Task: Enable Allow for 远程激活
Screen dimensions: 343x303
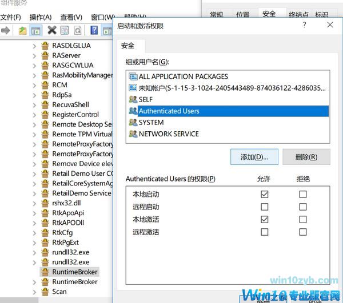Action: [x=265, y=232]
